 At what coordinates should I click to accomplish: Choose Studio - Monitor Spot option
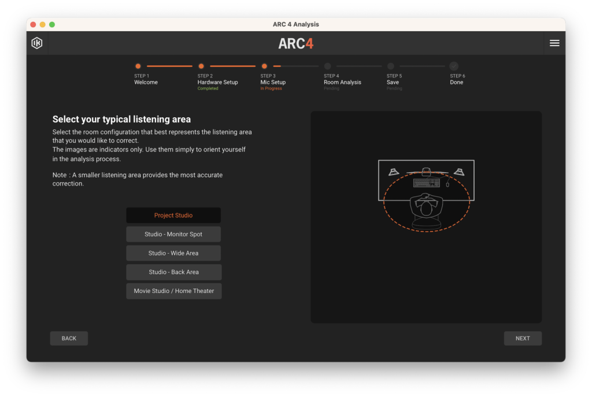click(x=173, y=235)
